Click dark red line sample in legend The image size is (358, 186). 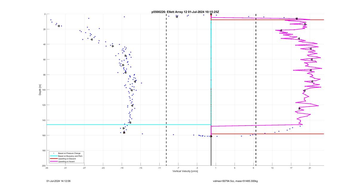pos(53,159)
